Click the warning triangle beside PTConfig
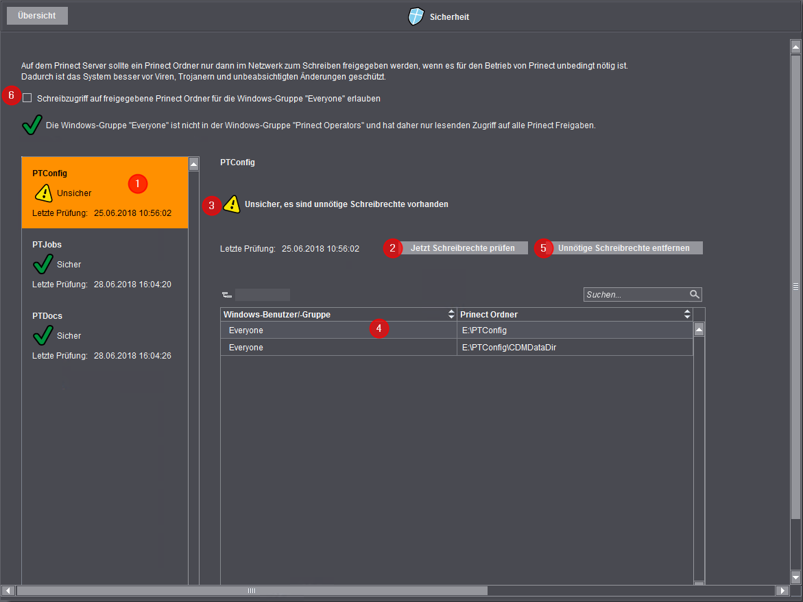 pos(42,193)
